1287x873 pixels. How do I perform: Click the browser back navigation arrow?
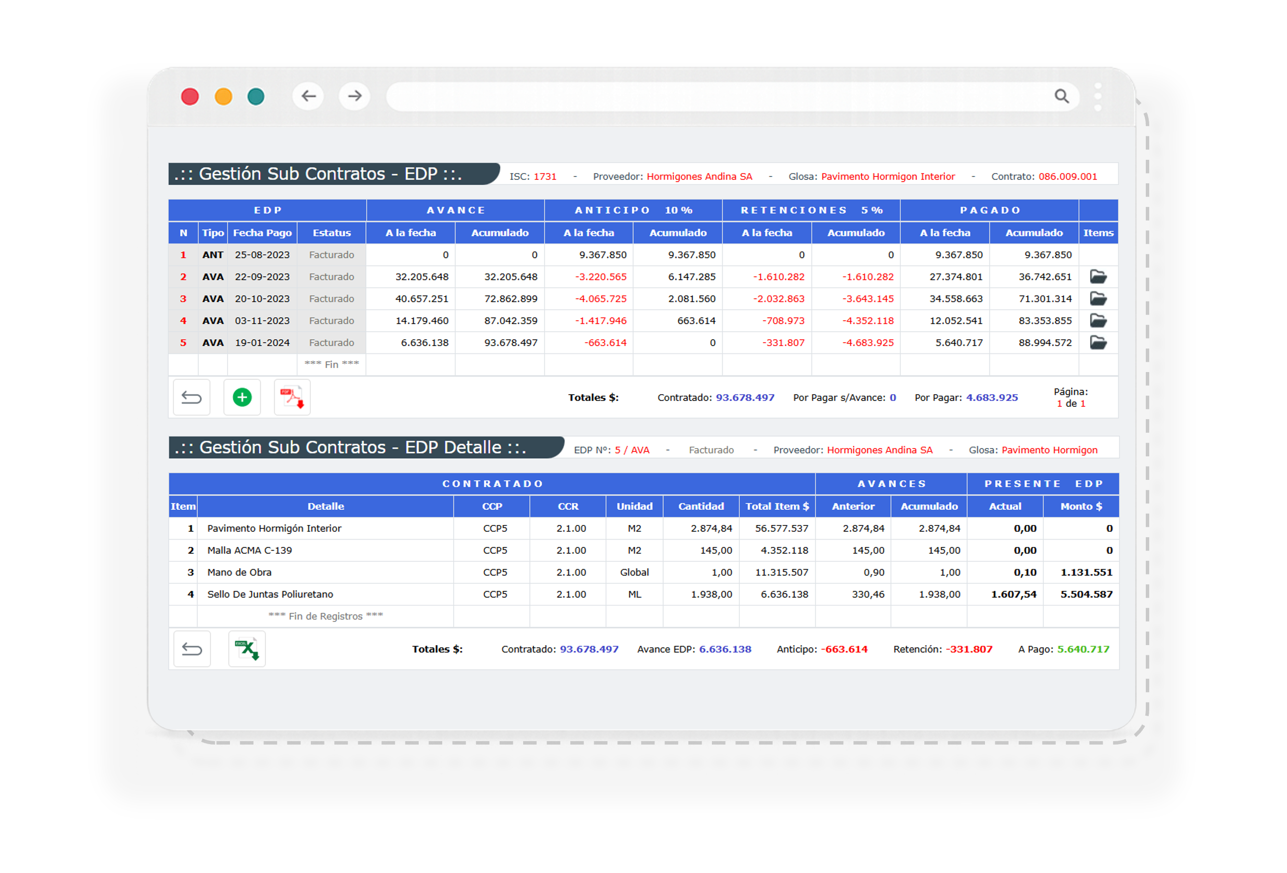coord(308,97)
